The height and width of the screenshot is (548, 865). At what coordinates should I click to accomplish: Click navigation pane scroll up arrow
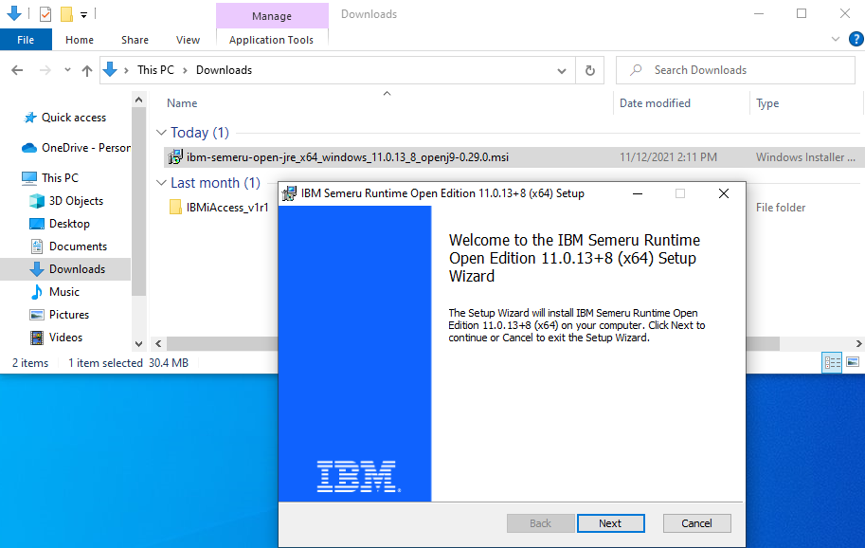pyautogui.click(x=139, y=100)
